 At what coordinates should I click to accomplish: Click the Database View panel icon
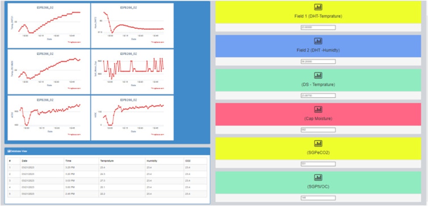(x=9, y=151)
